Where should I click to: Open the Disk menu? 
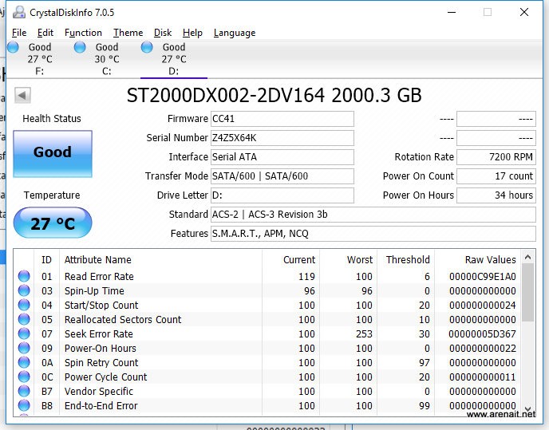(x=163, y=33)
